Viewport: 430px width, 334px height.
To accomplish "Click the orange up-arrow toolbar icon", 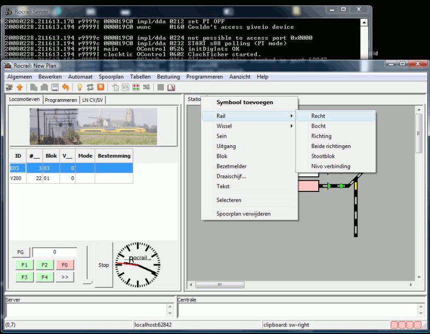I will point(20,87).
